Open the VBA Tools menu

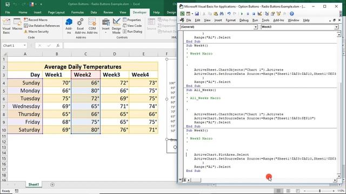[265, 20]
